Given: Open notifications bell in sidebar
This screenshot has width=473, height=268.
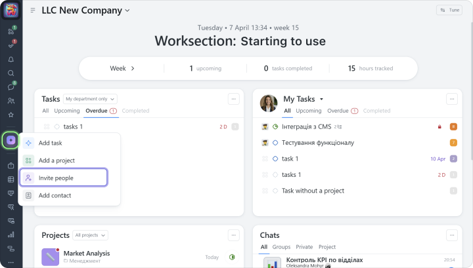Looking at the screenshot, I should coord(11,59).
